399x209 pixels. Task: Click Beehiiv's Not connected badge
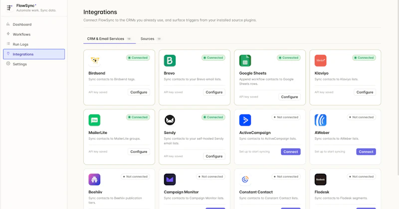(x=135, y=177)
